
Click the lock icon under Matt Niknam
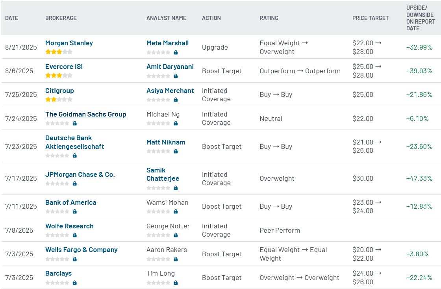click(176, 152)
